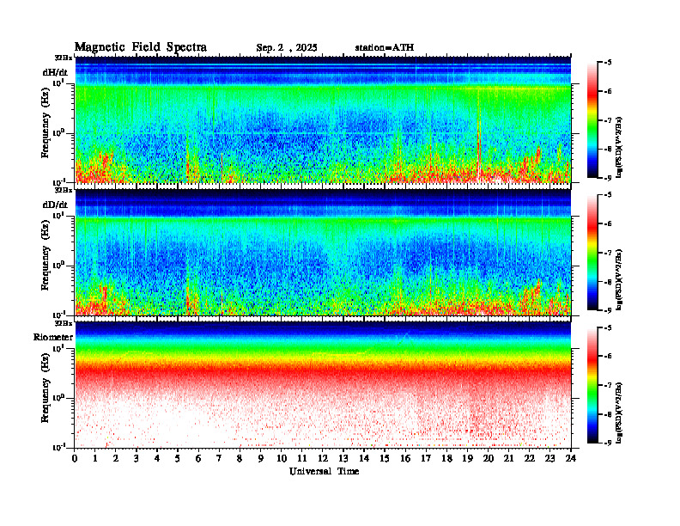Viewport: 680px width, 526px height.
Task: Select the date text "Sep. 2 , 2025"
Action: tap(287, 48)
